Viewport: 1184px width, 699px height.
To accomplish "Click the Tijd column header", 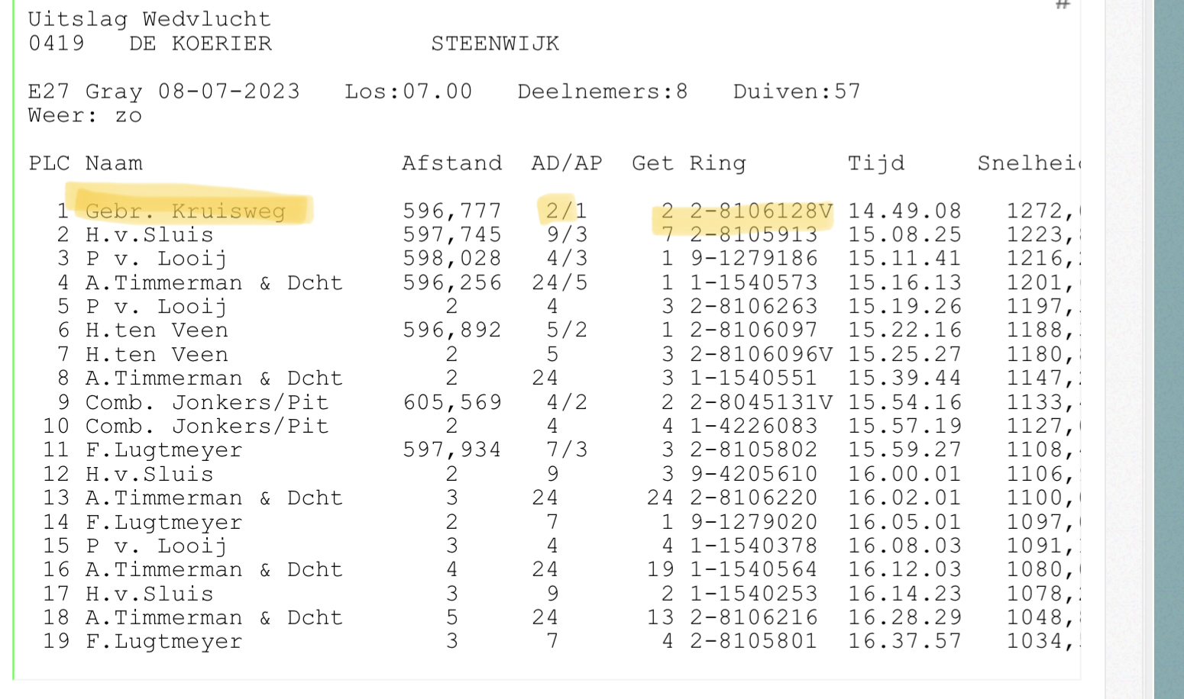I will click(876, 163).
